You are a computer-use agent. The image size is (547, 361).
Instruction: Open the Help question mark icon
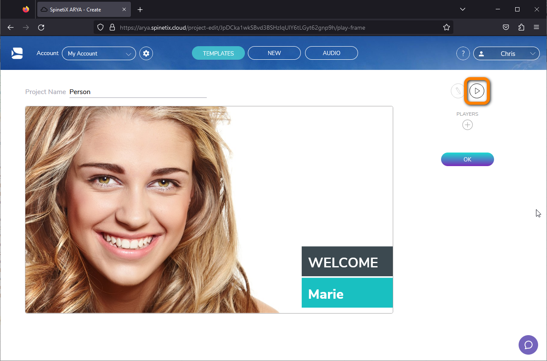(x=463, y=53)
